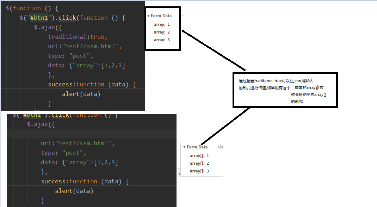Click the data array [1,2,3] in top code
Screen dimensions: 377x207
point(113,65)
